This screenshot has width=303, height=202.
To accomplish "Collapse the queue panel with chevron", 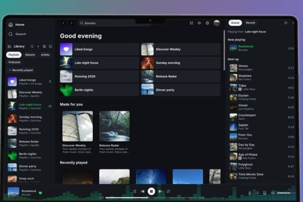I will pyautogui.click(x=293, y=23).
